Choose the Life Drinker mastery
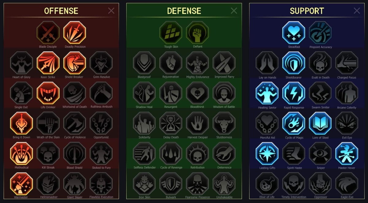Screen dimensions: 368x203 click(x=48, y=93)
